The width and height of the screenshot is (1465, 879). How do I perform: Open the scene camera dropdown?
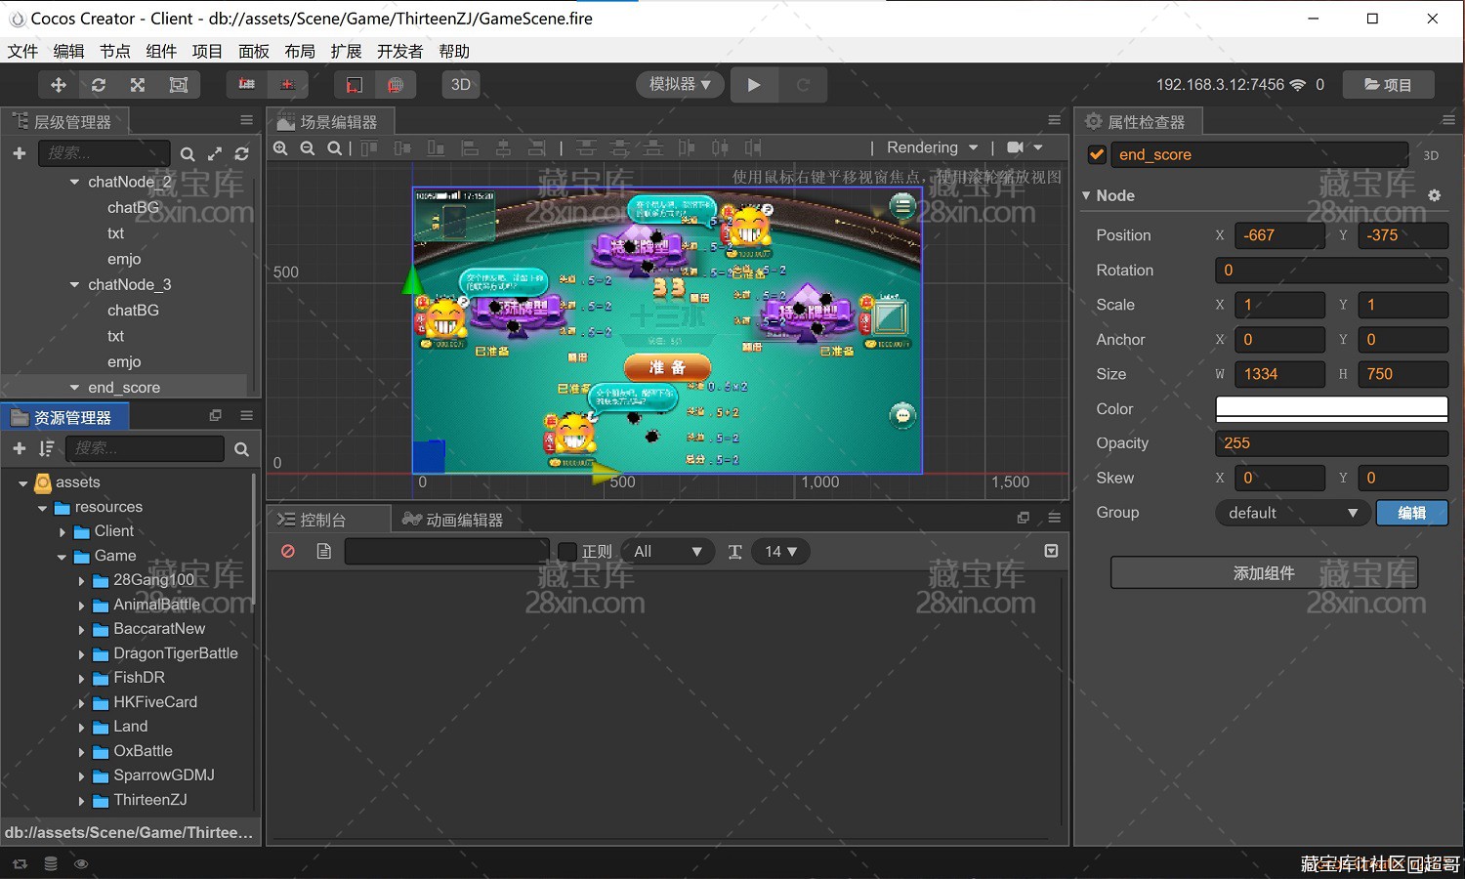point(1025,147)
